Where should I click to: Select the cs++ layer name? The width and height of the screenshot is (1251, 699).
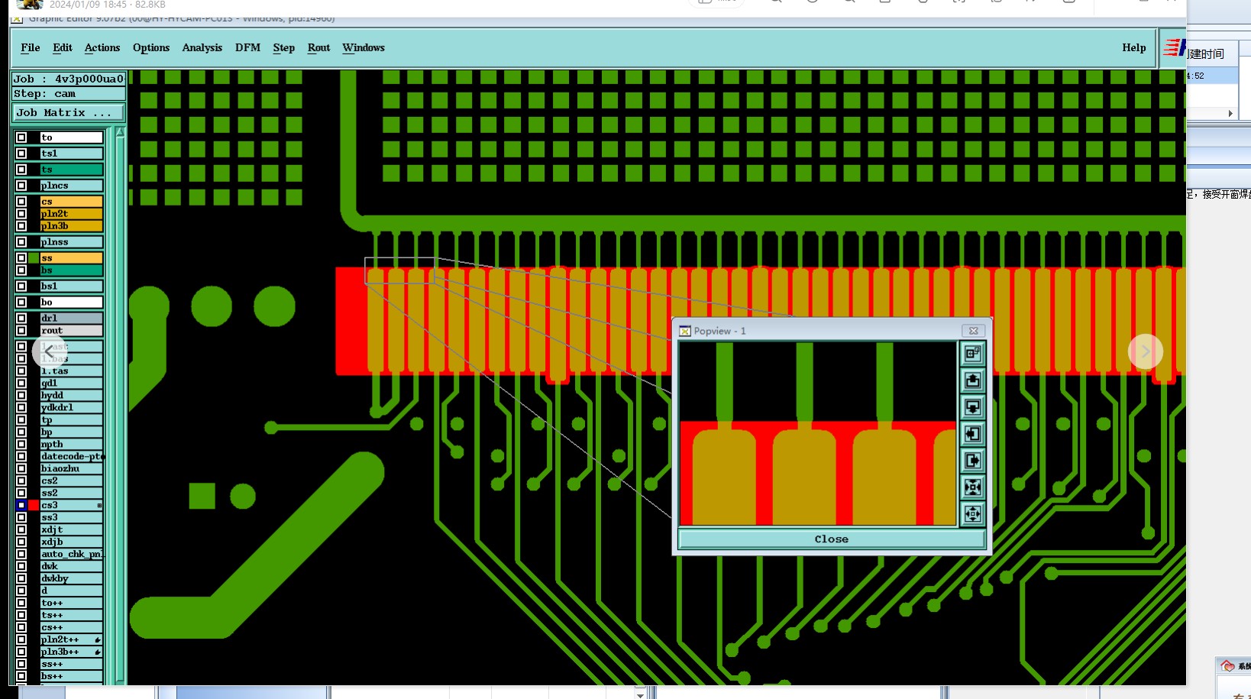(x=71, y=627)
